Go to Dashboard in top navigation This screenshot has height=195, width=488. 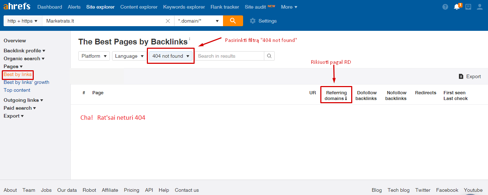click(x=50, y=7)
